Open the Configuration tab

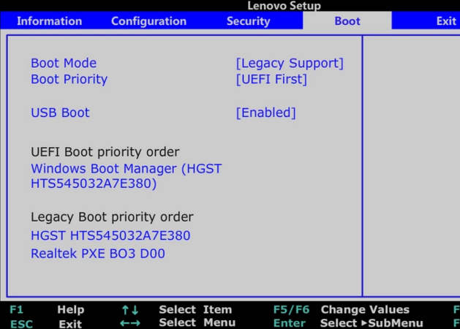click(148, 21)
